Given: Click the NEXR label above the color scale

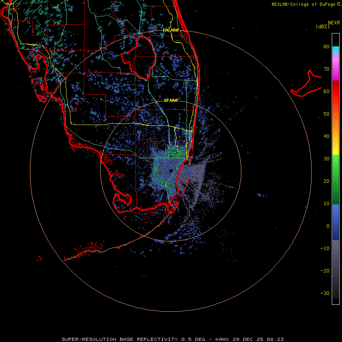Looking at the screenshot, I should (334, 23).
